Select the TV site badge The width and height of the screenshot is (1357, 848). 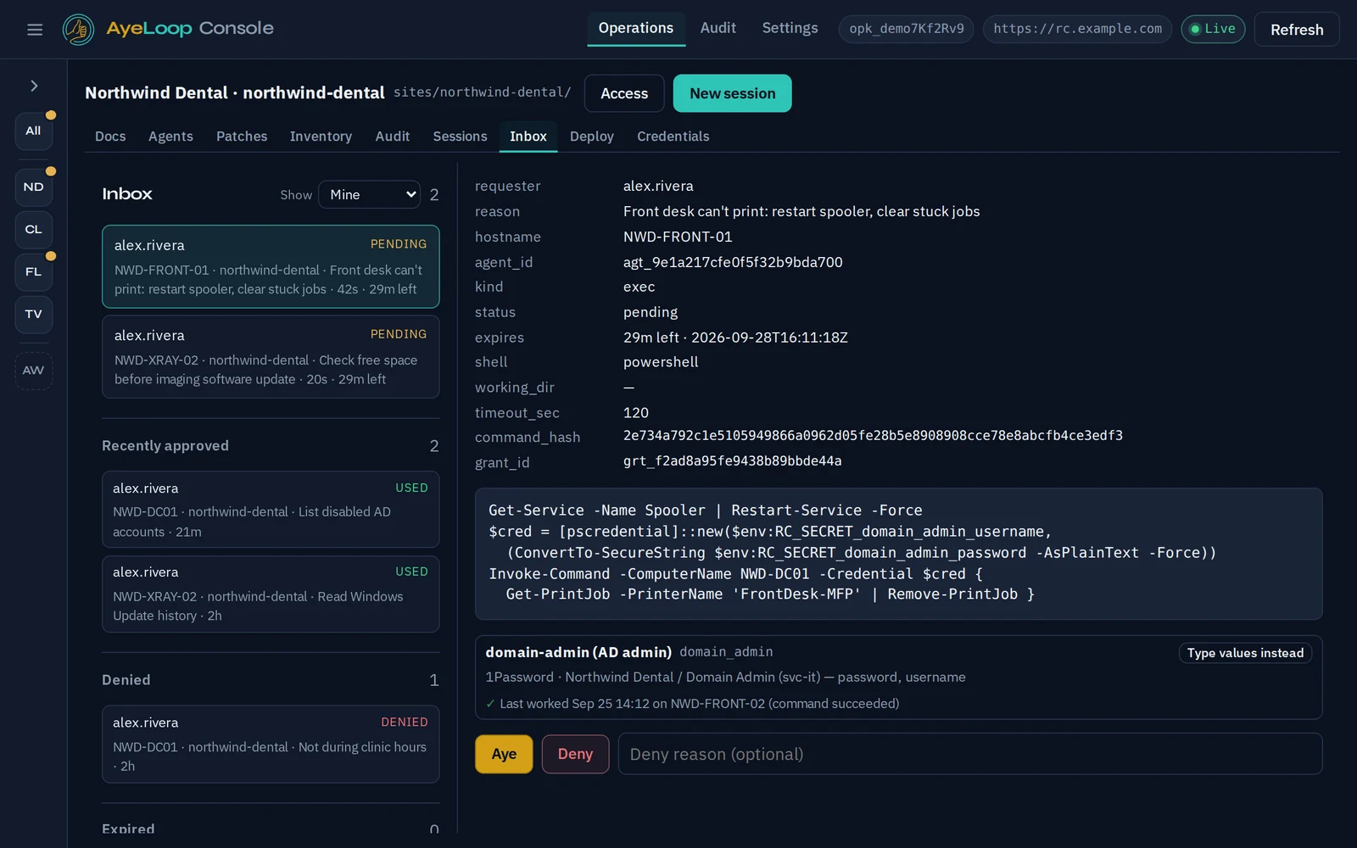[34, 315]
